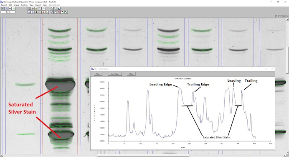This screenshot has height=157, width=289.
Task: Click the scissors toolbar icon
Action: [33, 12]
